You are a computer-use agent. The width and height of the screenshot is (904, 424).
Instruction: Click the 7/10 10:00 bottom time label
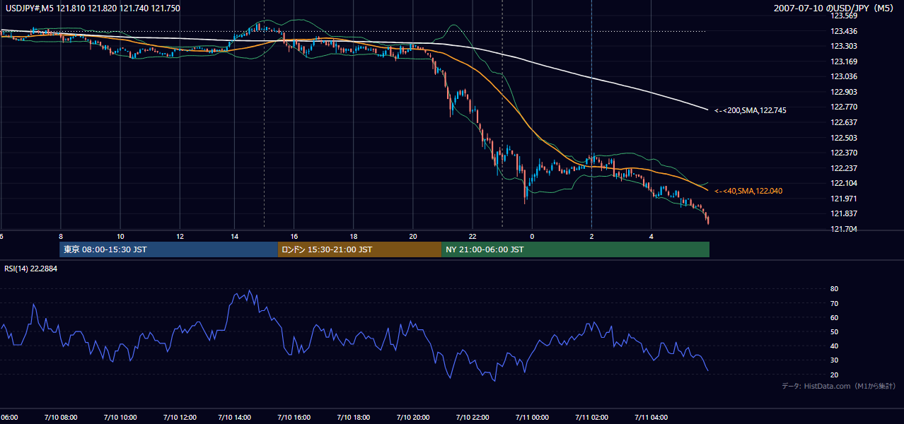120,418
